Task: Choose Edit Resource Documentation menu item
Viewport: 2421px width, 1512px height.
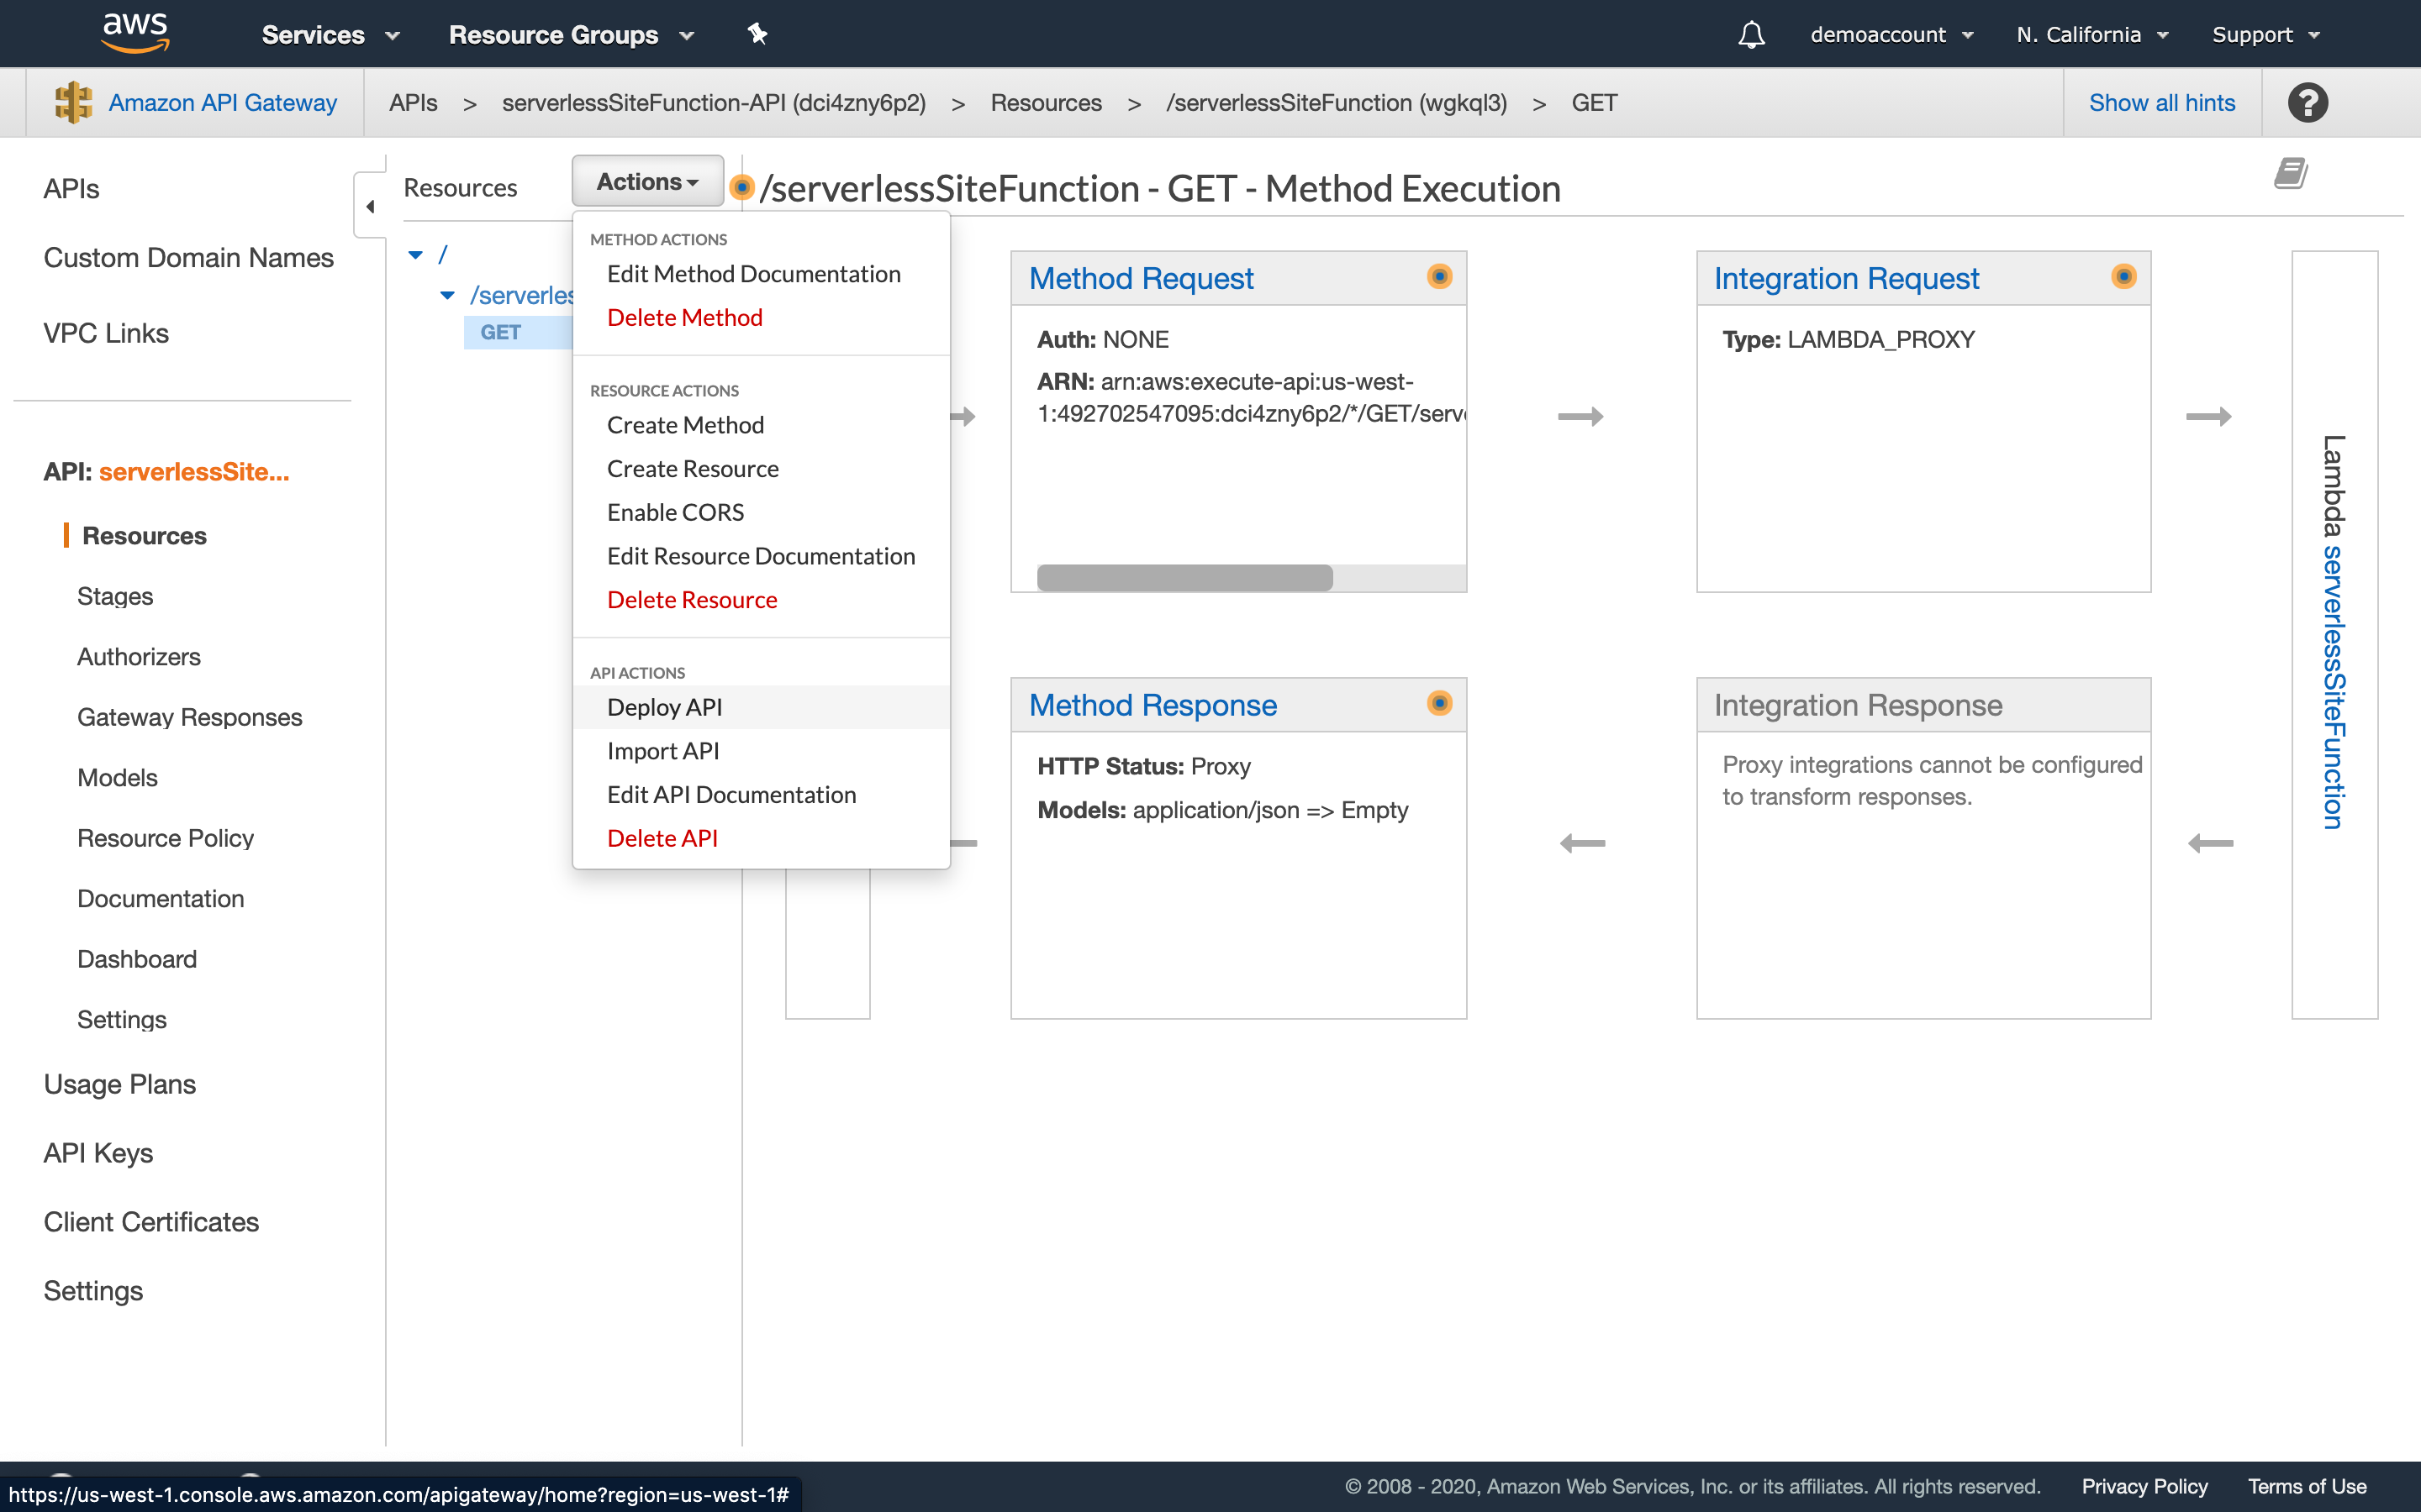Action: (x=760, y=556)
